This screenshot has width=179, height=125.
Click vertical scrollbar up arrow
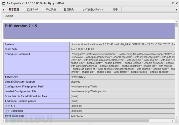176,21
